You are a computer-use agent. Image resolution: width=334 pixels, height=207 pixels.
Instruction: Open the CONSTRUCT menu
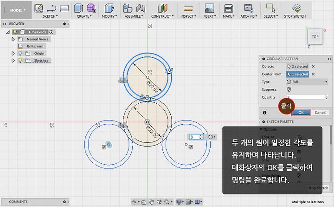click(162, 16)
